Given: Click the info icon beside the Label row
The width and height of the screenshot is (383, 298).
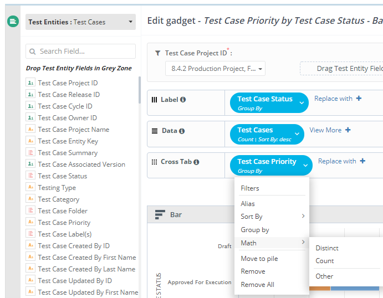Looking at the screenshot, I should click(183, 100).
